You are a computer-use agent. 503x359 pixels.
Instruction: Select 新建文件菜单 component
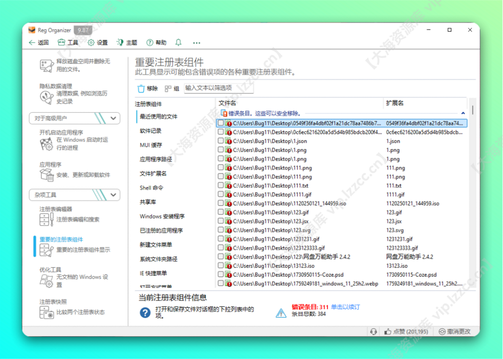point(156,245)
